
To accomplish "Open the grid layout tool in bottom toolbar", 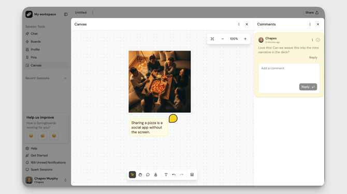I will pyautogui.click(x=192, y=174).
